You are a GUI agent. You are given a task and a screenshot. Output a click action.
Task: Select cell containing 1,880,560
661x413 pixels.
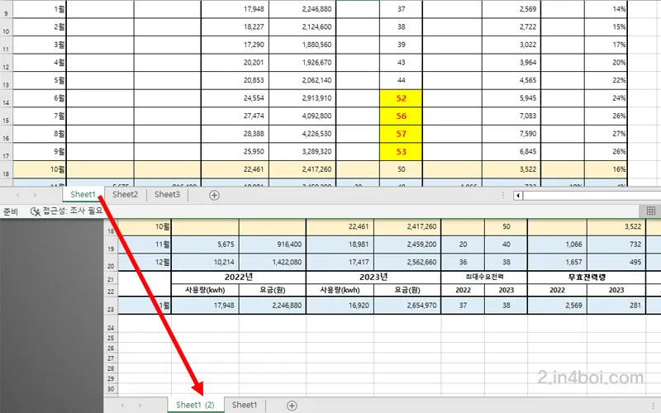pyautogui.click(x=302, y=45)
